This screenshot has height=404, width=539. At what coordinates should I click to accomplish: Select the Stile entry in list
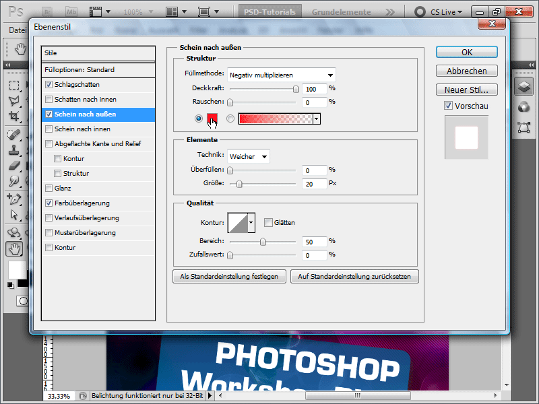pyautogui.click(x=98, y=53)
